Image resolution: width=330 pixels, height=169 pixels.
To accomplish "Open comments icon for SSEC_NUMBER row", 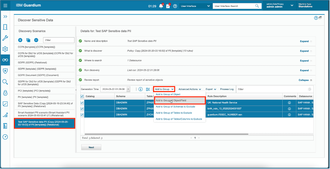I will click(x=289, y=115).
